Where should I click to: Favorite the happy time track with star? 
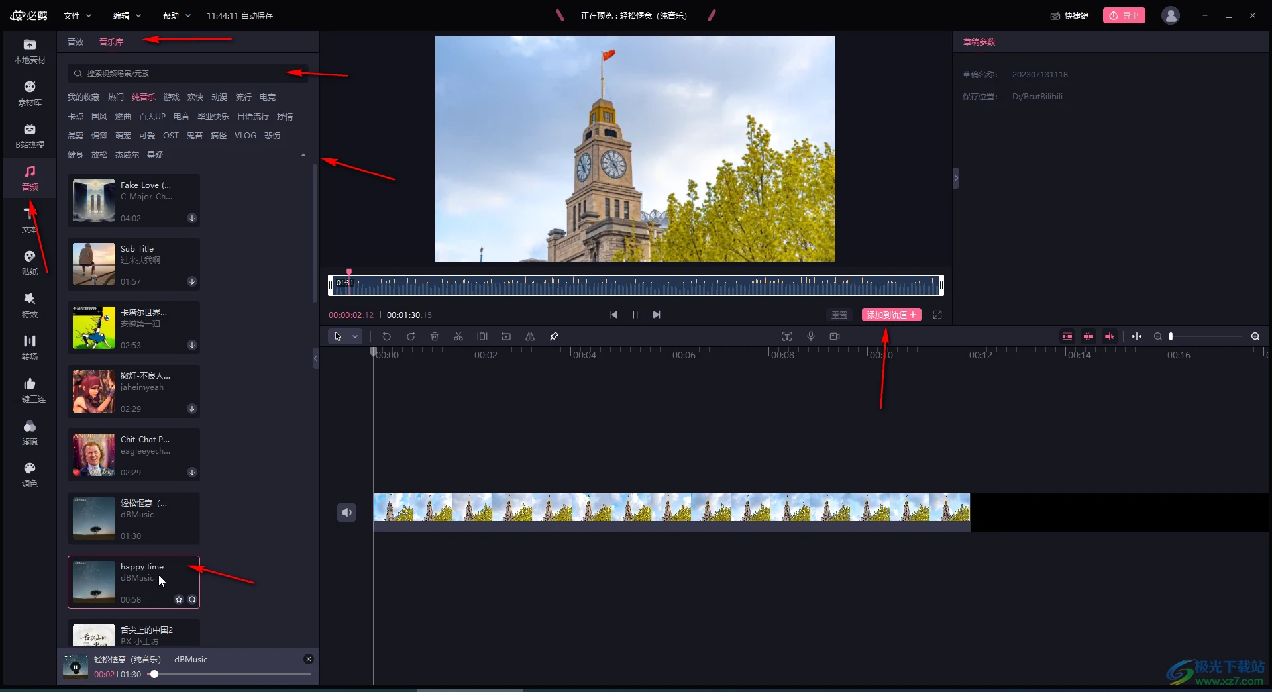click(x=179, y=599)
